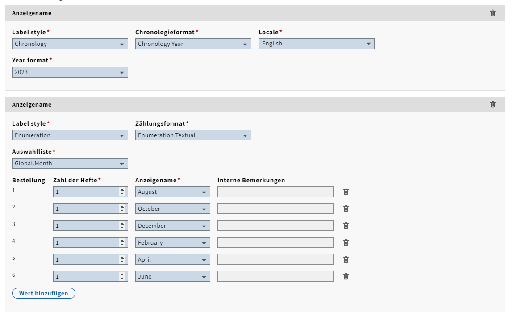Image resolution: width=513 pixels, height=316 pixels.
Task: Remove the August row
Action: pyautogui.click(x=346, y=192)
